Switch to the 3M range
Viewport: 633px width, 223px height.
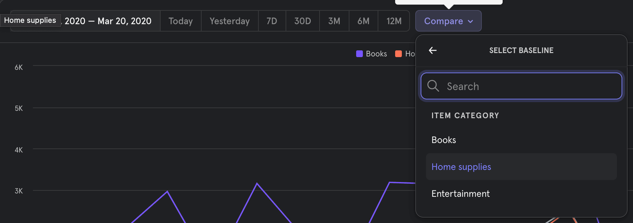334,21
